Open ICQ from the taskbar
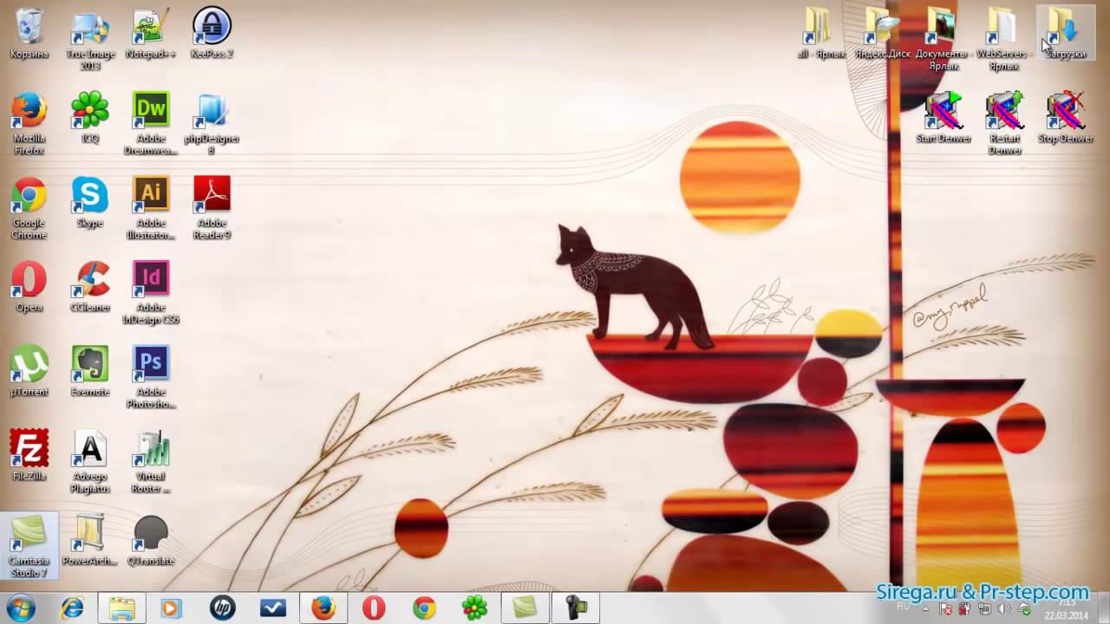1110x624 pixels. click(x=474, y=608)
